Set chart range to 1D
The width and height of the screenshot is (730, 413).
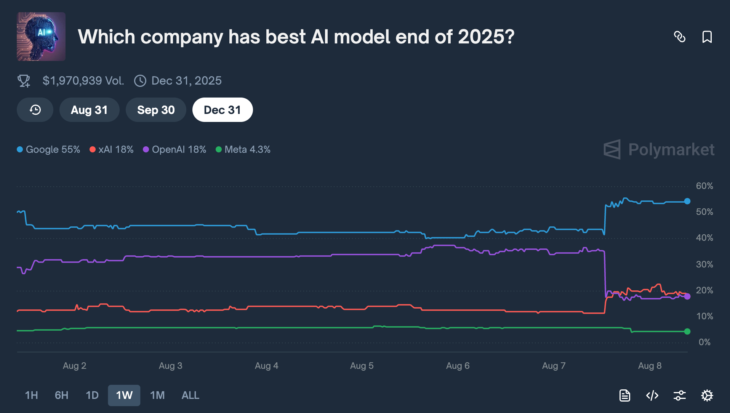point(92,395)
